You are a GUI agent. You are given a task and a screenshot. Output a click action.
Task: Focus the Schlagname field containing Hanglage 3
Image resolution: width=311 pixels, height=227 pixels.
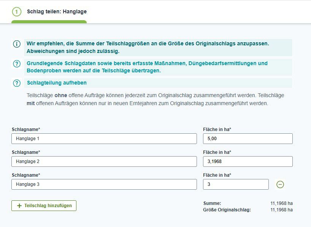104,184
